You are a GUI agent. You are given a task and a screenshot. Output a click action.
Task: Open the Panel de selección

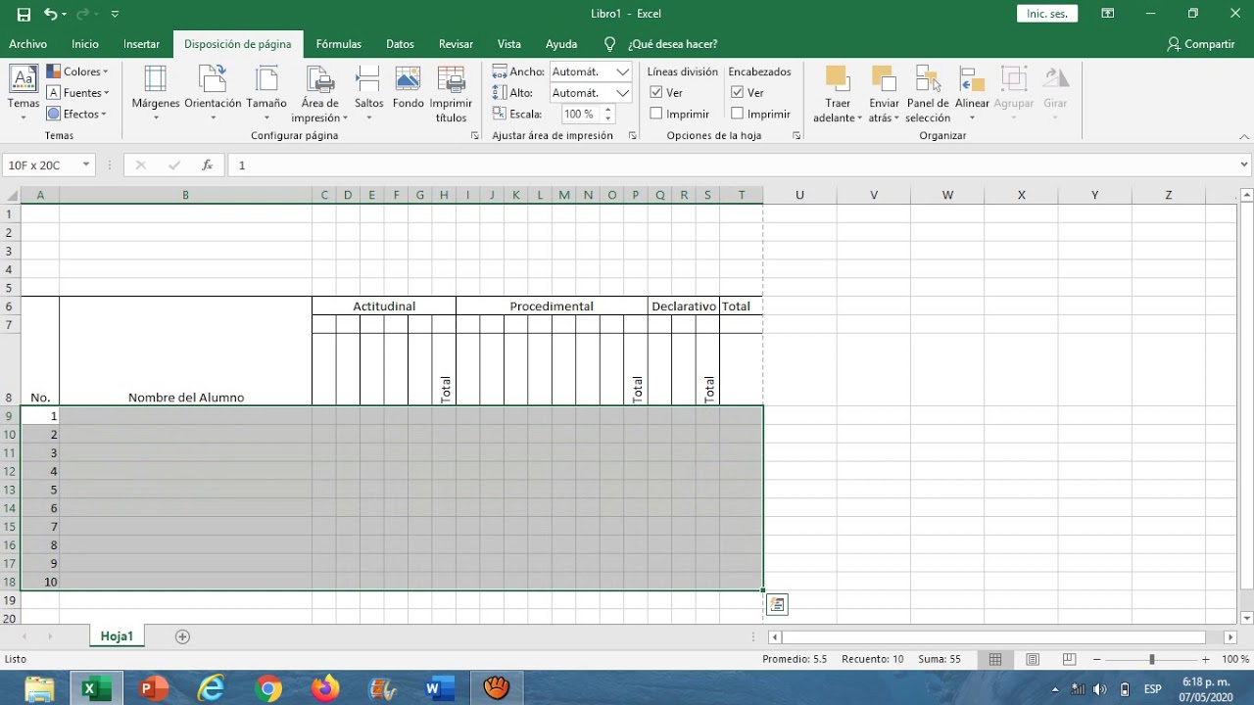tap(928, 93)
